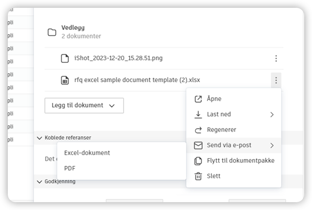Click the Regenerer arrow icon
Image resolution: width=312 pixels, height=210 pixels.
198,130
